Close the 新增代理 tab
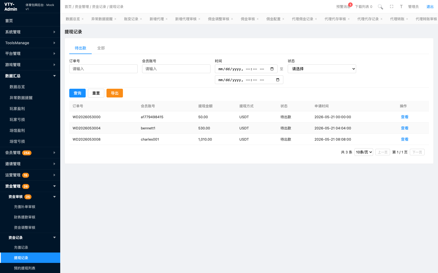This screenshot has width=438, height=273. [x=166, y=19]
